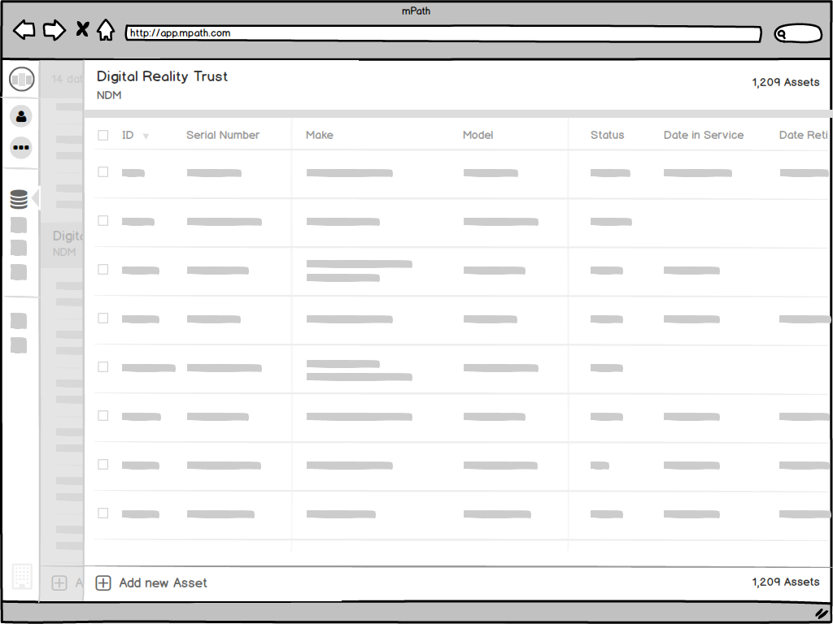The width and height of the screenshot is (833, 624).
Task: Toggle the ID column sort arrow
Action: [146, 136]
